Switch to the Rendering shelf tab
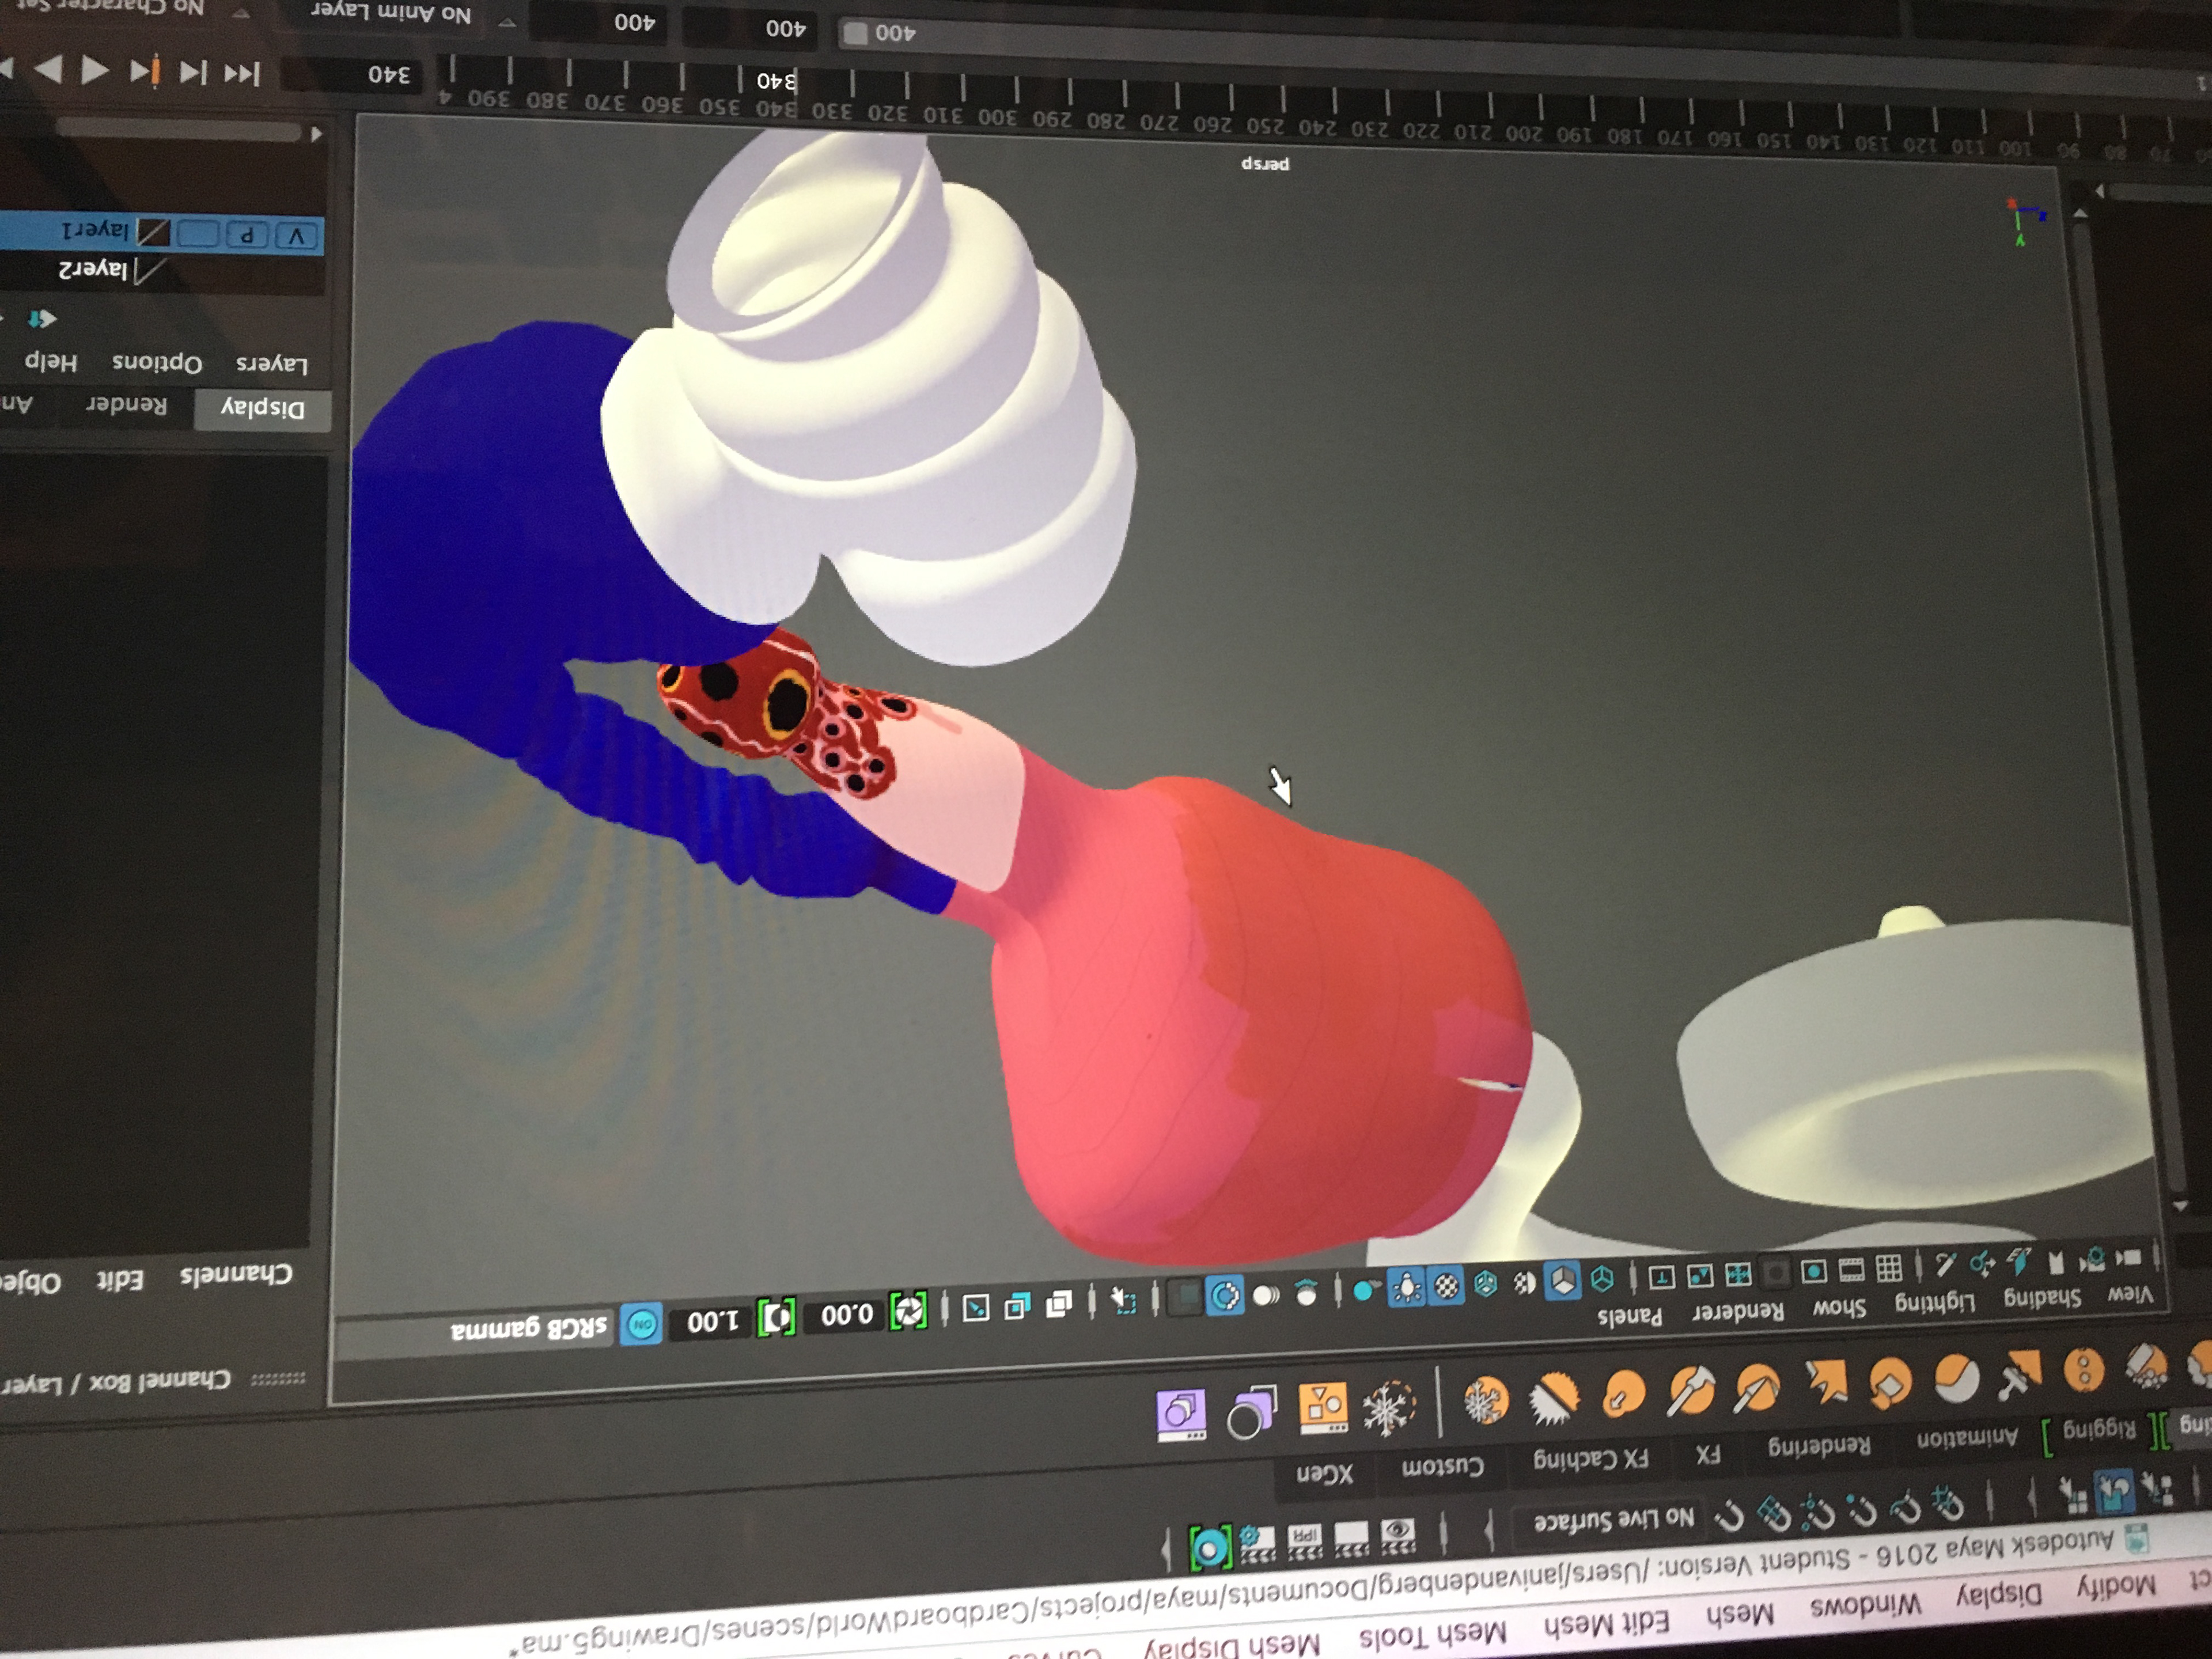The image size is (2212, 1659). [1818, 1446]
